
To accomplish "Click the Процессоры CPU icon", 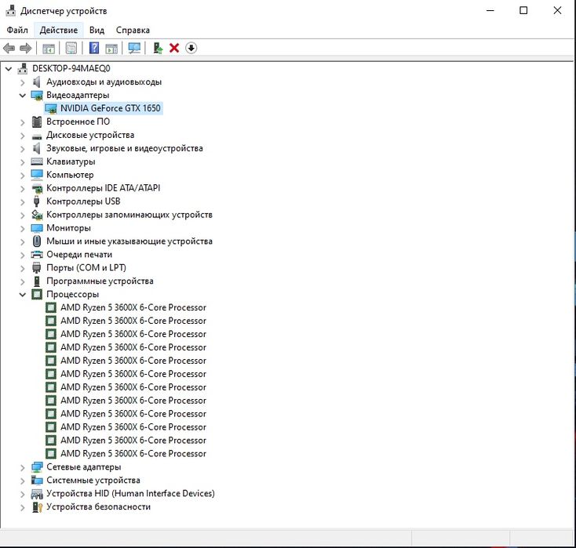I will point(37,294).
